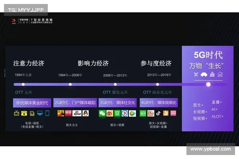Click the 1994年之前 date text
The image size is (239, 159).
(x=23, y=75)
